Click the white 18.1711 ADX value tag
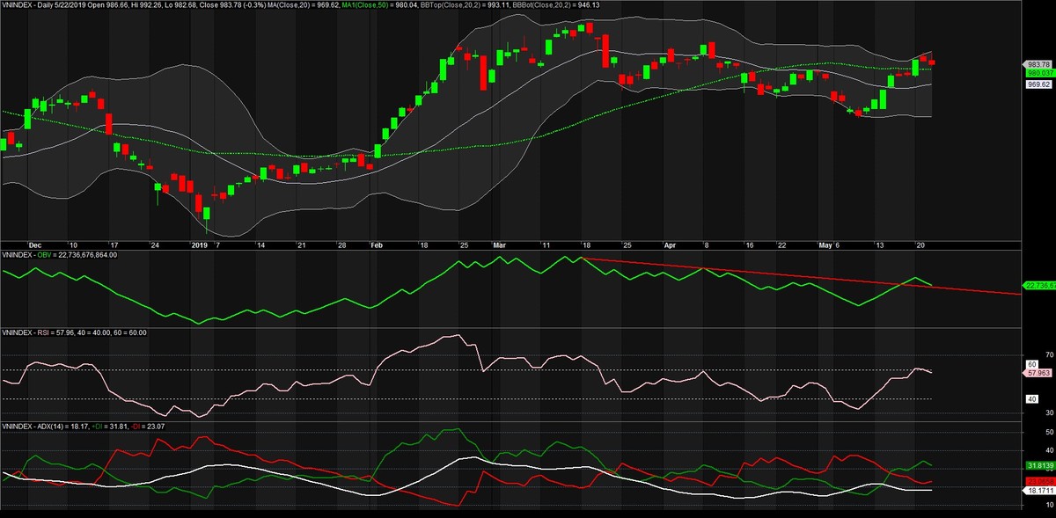The height and width of the screenshot is (518, 1056). tap(1038, 490)
